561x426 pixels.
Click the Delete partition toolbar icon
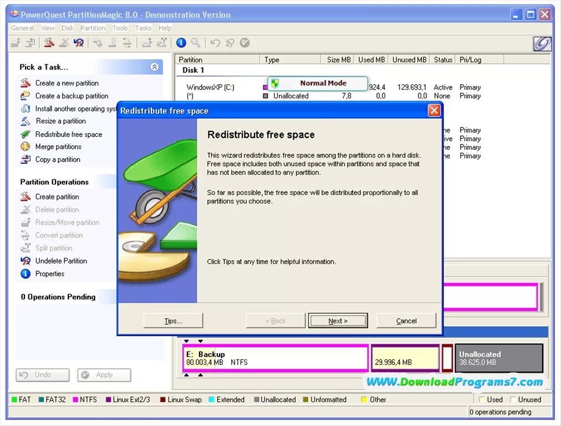click(64, 43)
